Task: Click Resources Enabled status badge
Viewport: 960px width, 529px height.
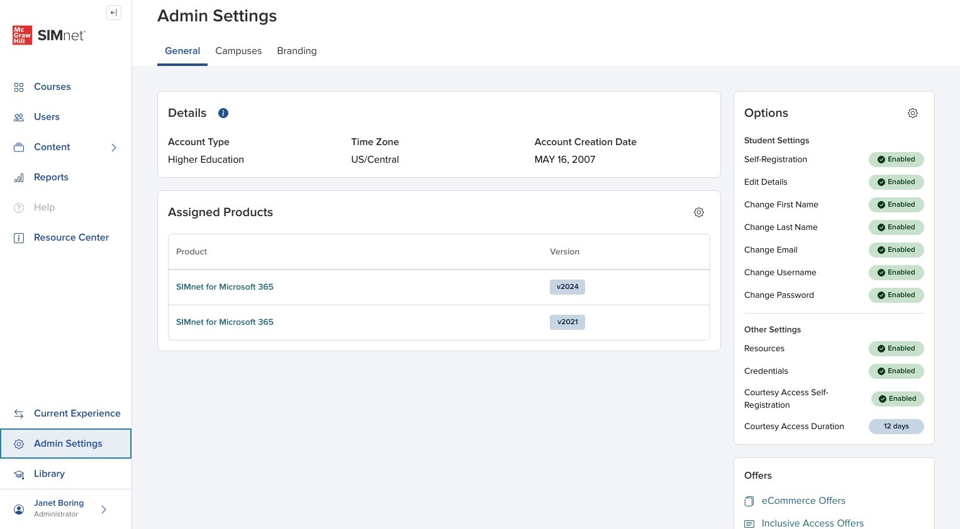Action: point(896,349)
